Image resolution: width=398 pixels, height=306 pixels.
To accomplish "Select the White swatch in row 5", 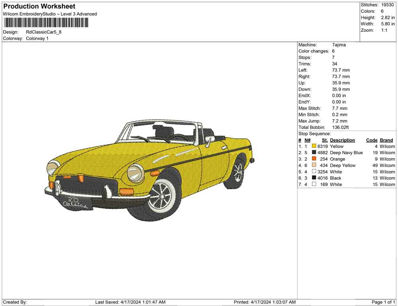I will tap(314, 171).
